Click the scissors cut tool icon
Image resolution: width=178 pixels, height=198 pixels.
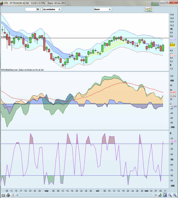13,195
